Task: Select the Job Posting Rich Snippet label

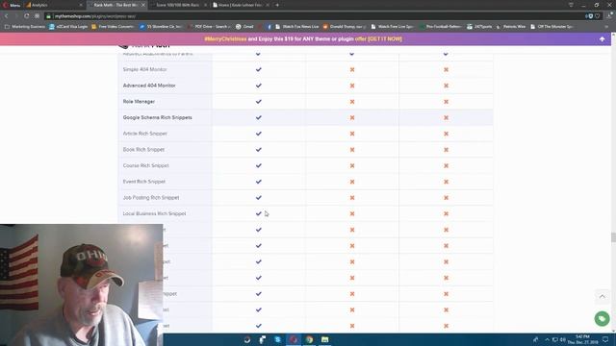Action: (151, 198)
